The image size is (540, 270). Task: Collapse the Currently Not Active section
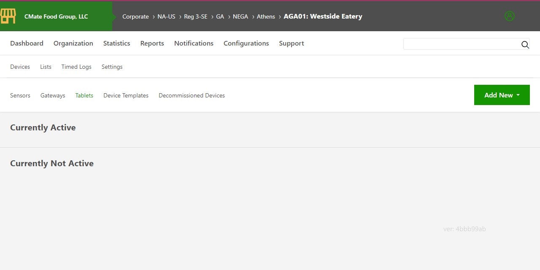pos(51,163)
